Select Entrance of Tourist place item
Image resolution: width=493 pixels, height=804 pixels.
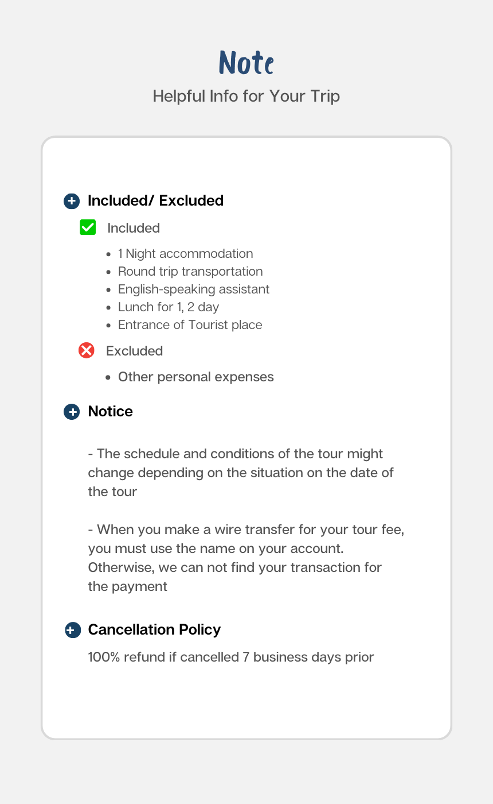click(x=190, y=324)
